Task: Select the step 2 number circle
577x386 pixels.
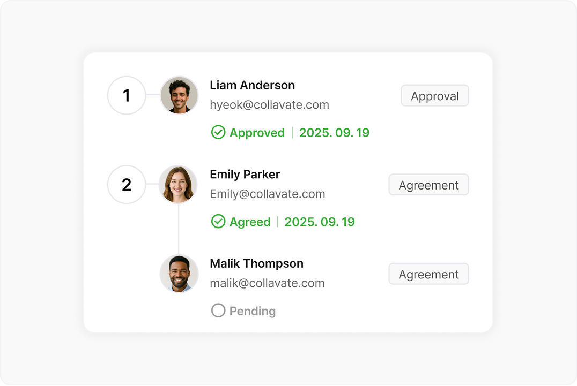Action: pyautogui.click(x=127, y=185)
